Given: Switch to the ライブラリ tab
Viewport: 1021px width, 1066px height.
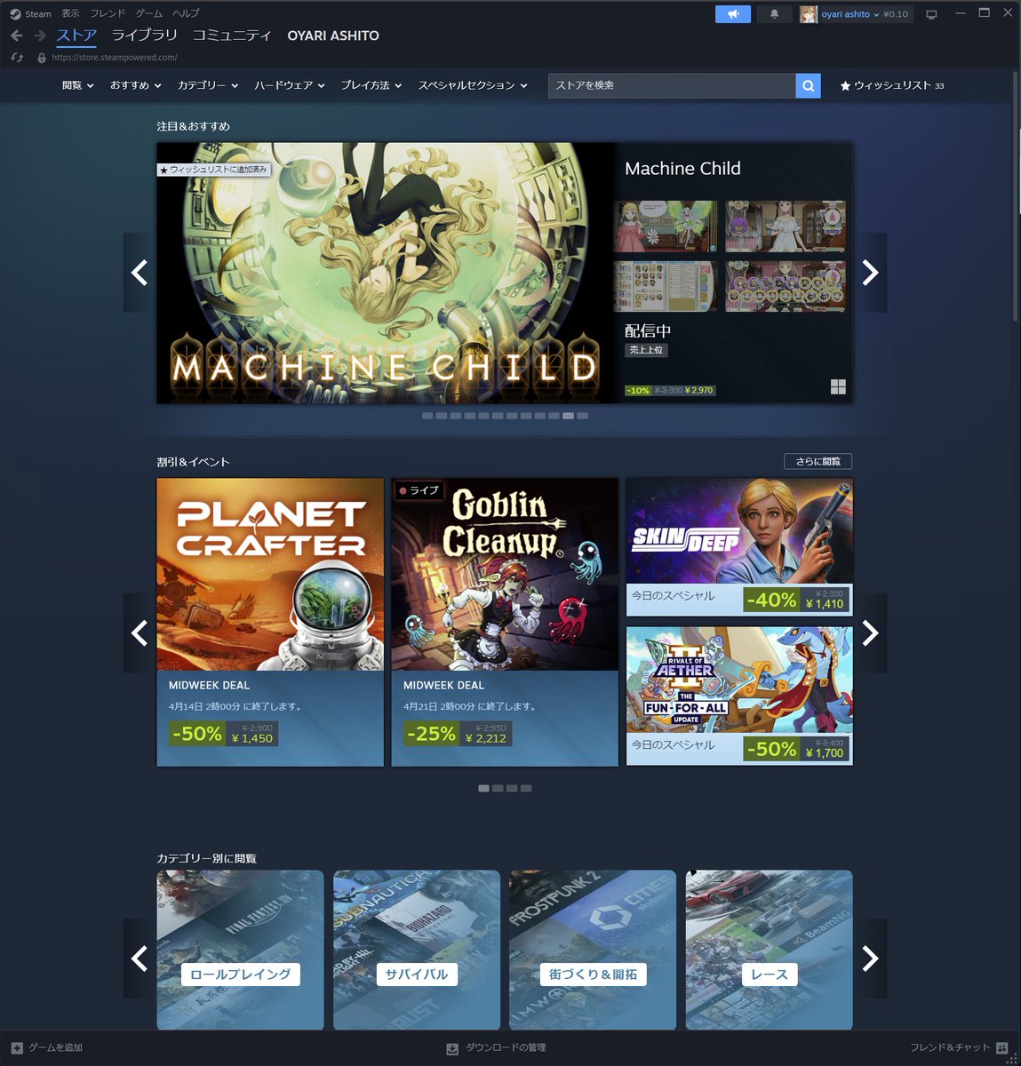Looking at the screenshot, I should (145, 36).
